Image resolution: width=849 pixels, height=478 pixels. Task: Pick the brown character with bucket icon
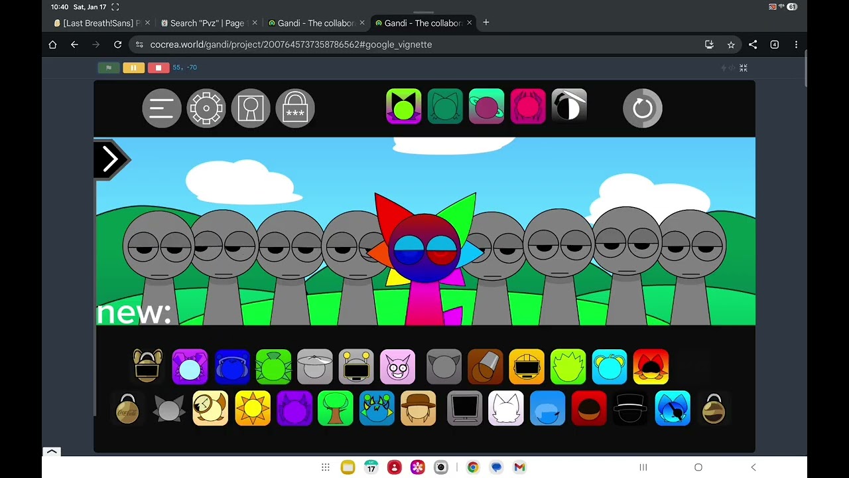click(x=485, y=366)
